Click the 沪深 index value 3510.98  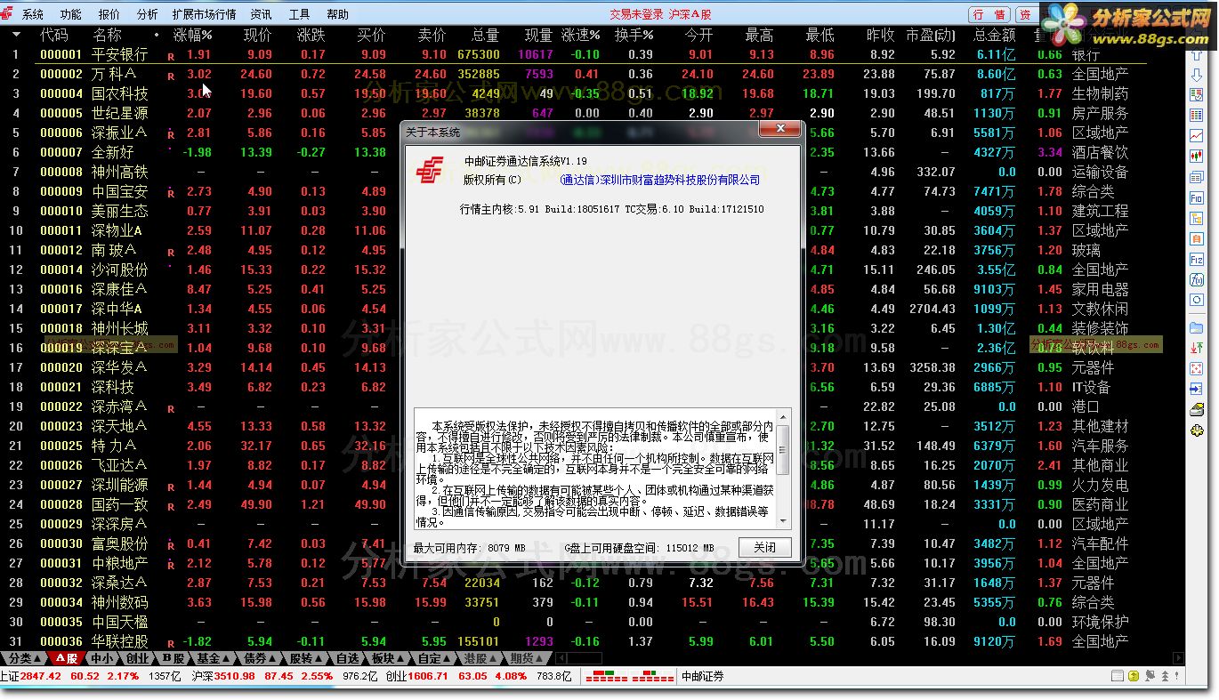[235, 677]
